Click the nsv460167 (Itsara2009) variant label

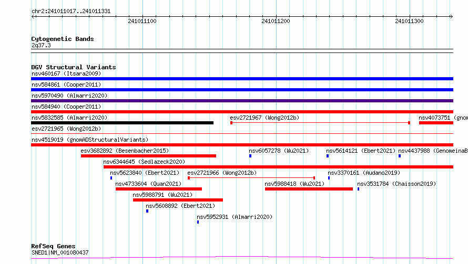(66, 73)
